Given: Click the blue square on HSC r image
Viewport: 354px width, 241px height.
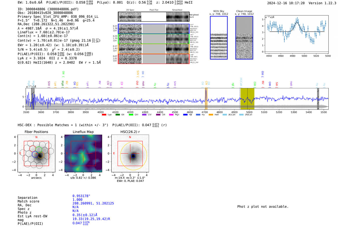Looking at the screenshot, I should (133, 156).
